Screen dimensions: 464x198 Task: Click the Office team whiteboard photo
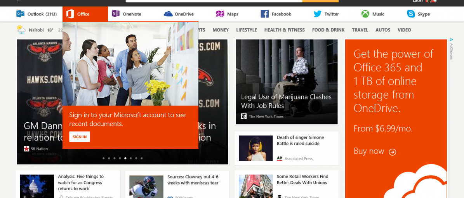point(130,64)
